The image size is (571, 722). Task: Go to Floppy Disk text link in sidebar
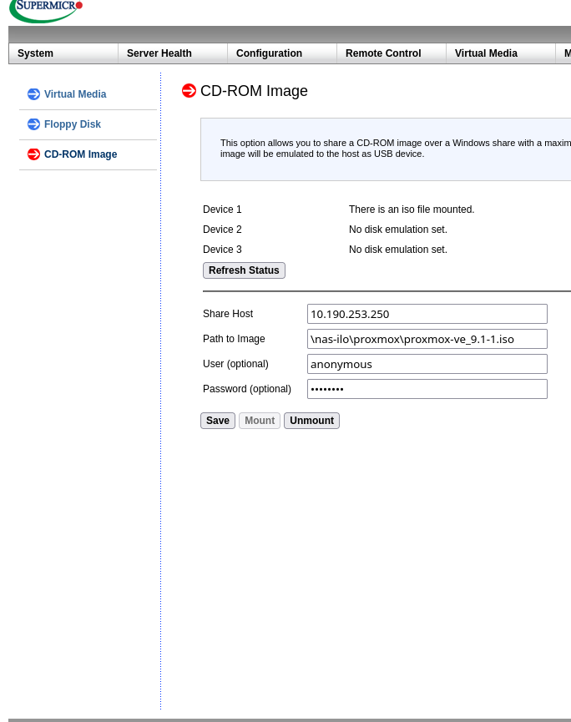pyautogui.click(x=73, y=124)
